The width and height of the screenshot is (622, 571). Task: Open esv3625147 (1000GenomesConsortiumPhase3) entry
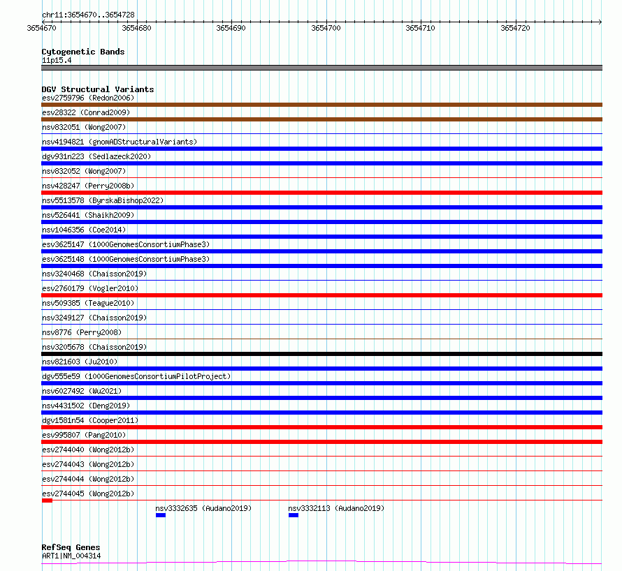[x=126, y=244]
